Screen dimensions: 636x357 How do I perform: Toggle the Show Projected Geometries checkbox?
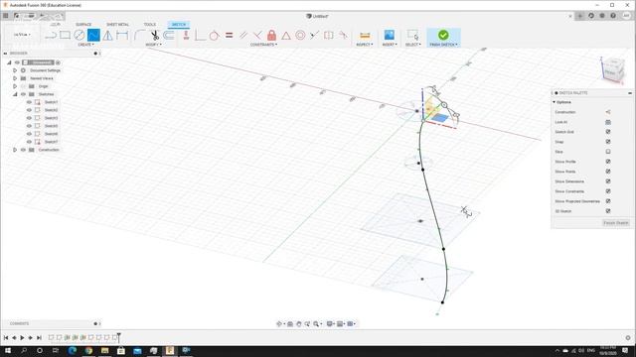coord(608,201)
